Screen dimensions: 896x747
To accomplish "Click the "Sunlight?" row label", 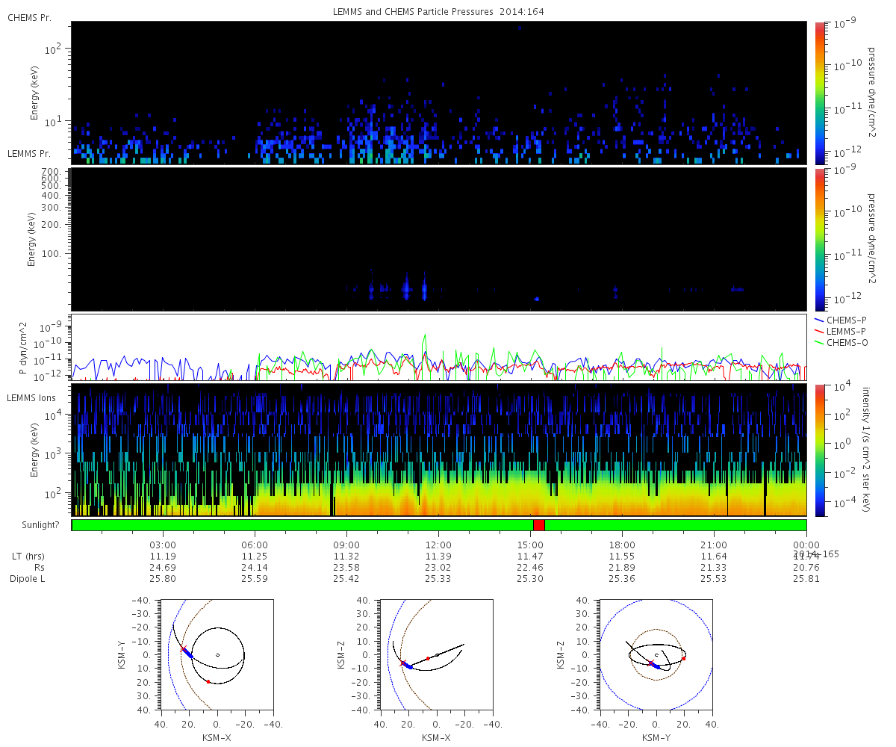I will pos(33,525).
